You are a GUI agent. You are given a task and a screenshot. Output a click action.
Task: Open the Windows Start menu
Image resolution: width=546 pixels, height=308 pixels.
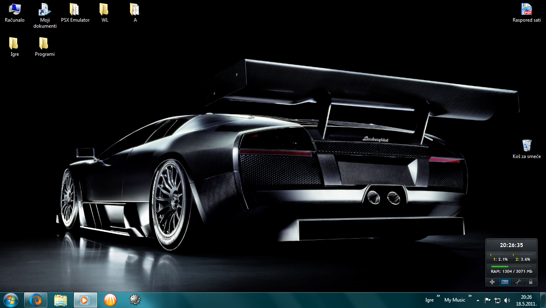tap(10, 300)
